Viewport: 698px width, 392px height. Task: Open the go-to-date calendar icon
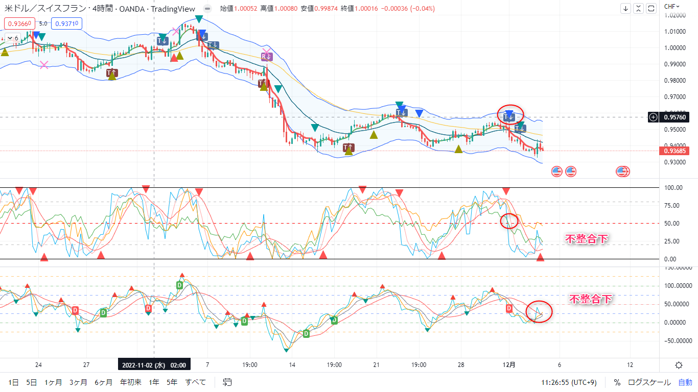pyautogui.click(x=227, y=382)
